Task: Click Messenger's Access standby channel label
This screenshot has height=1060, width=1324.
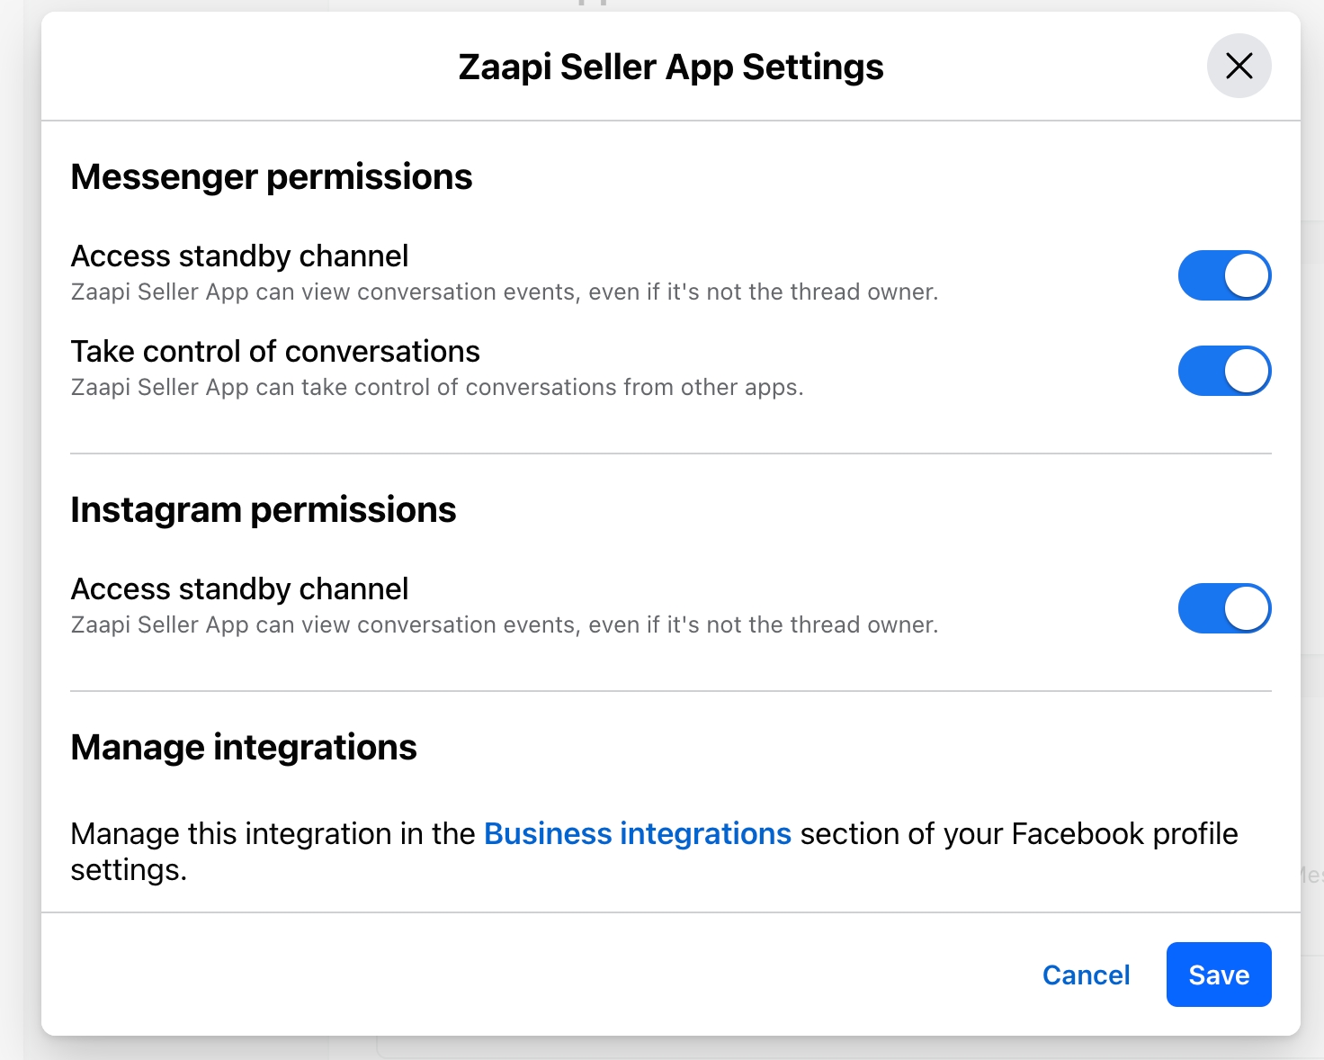Action: (239, 256)
